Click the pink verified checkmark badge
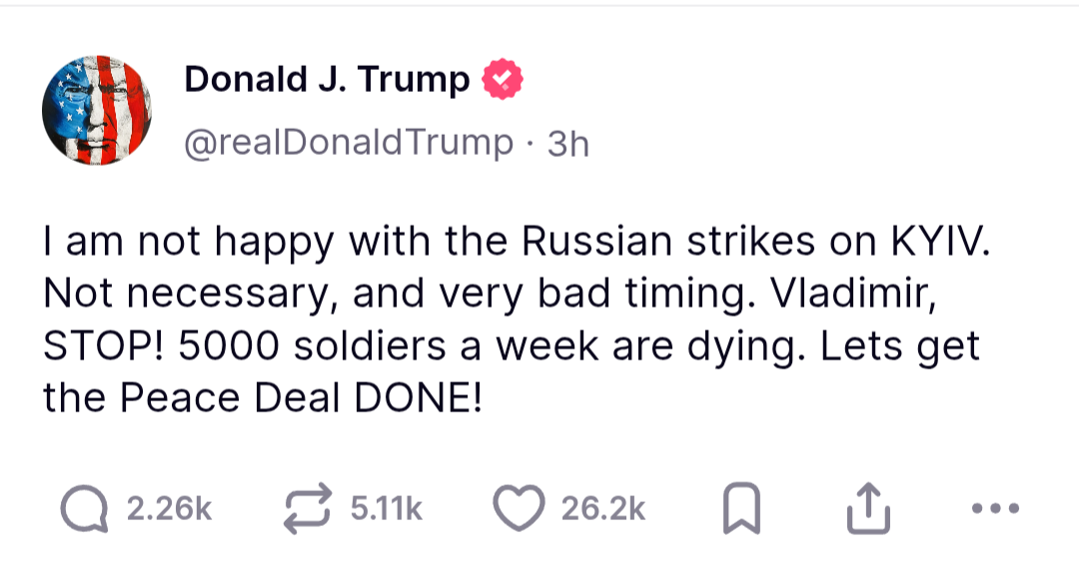The image size is (1079, 575). point(503,79)
